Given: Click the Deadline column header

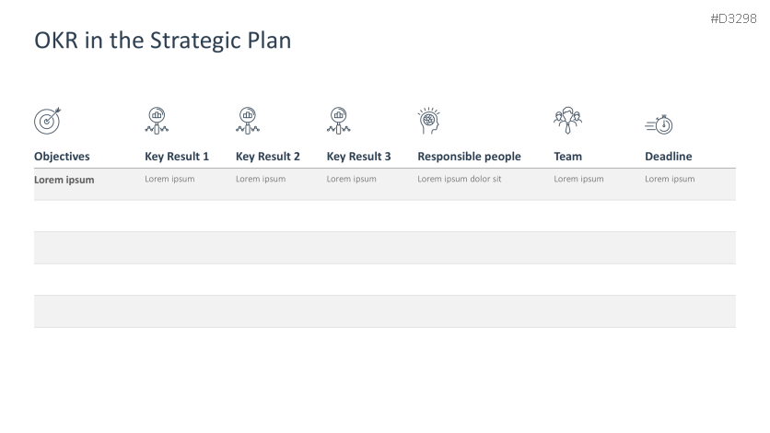Looking at the screenshot, I should [x=668, y=157].
